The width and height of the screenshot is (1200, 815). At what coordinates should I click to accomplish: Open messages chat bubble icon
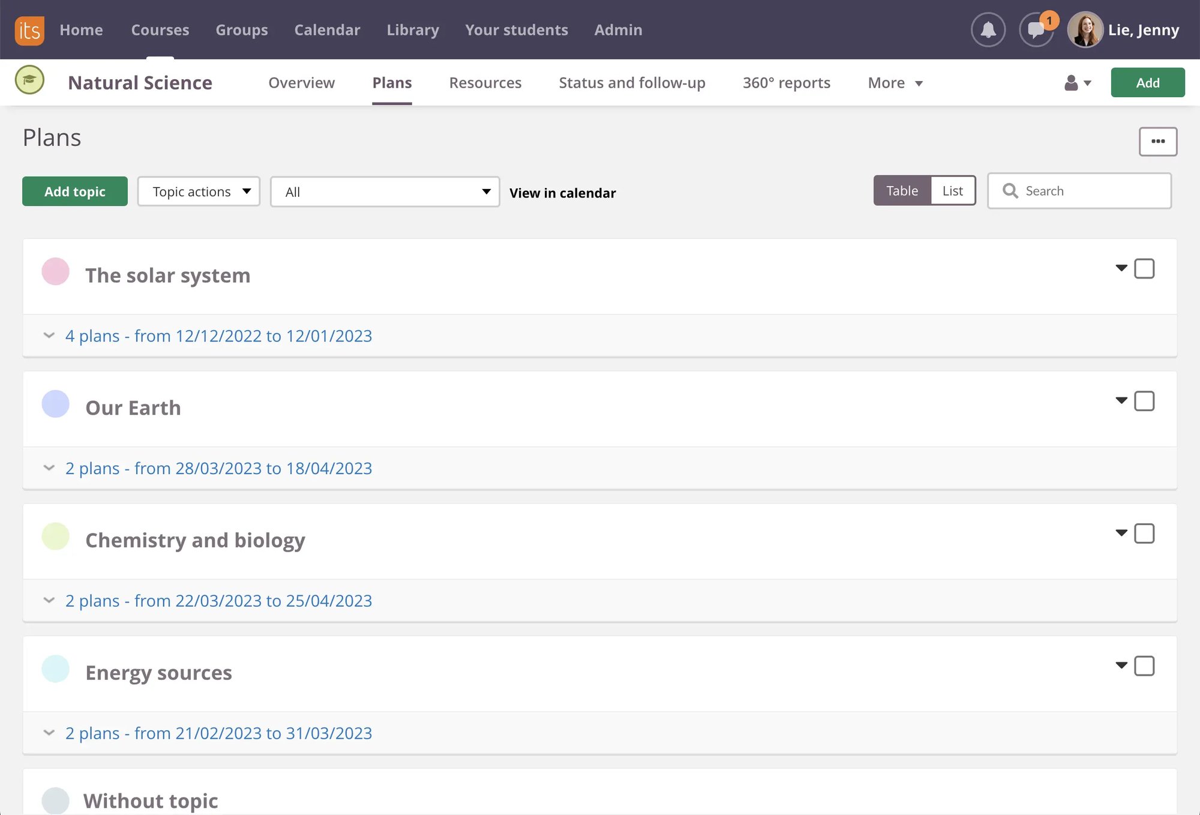point(1036,29)
